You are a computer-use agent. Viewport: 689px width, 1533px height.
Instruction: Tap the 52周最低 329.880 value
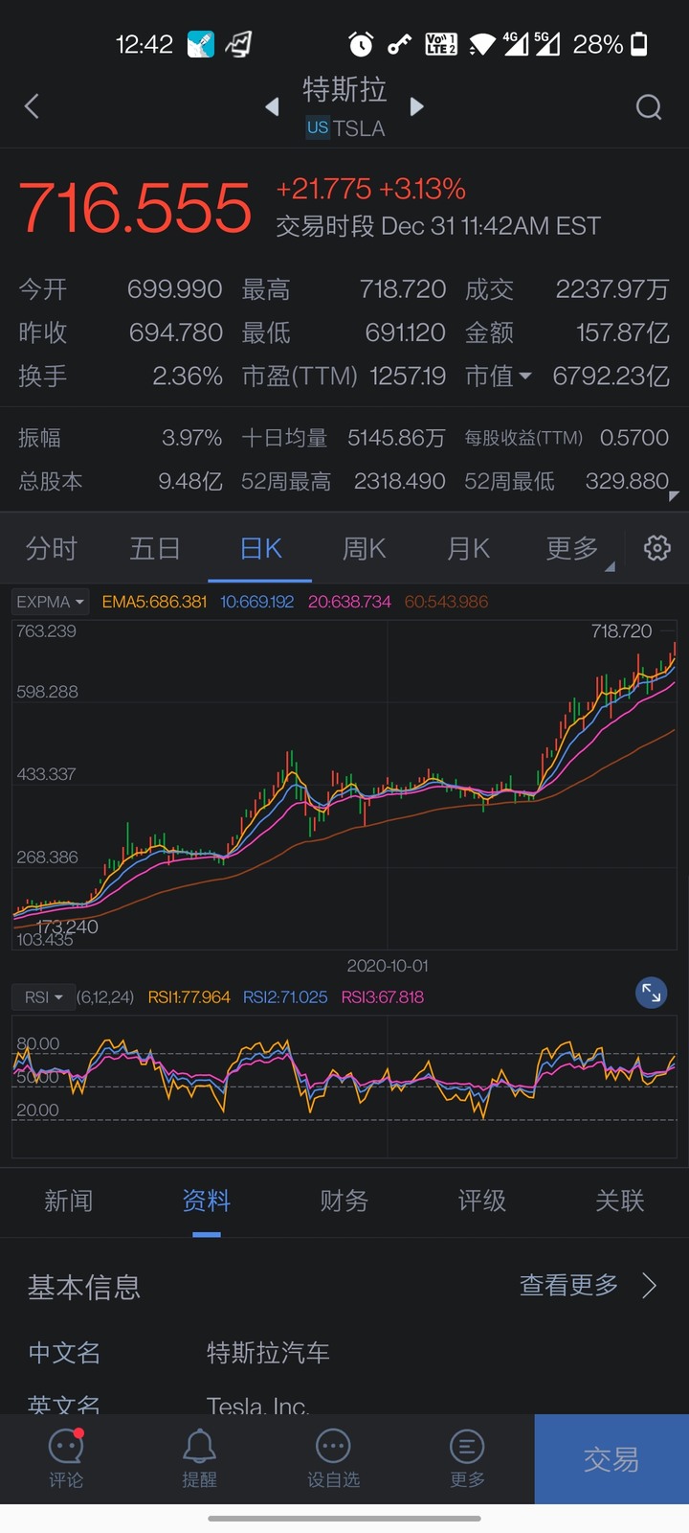coord(627,481)
